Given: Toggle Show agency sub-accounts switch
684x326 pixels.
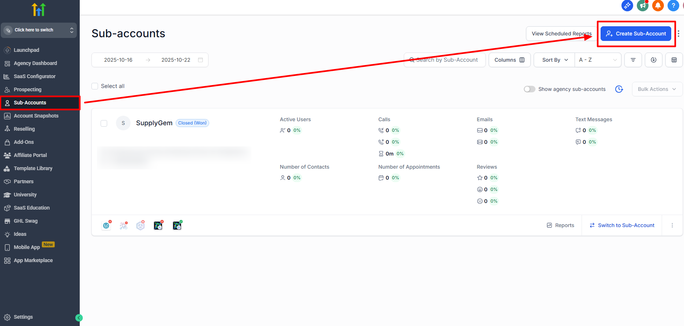Looking at the screenshot, I should pos(529,89).
